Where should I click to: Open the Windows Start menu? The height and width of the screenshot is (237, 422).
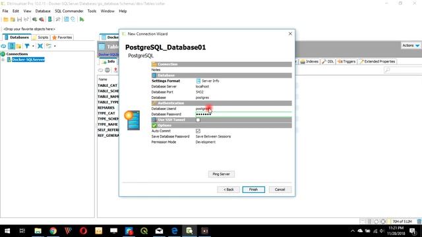click(x=7, y=231)
